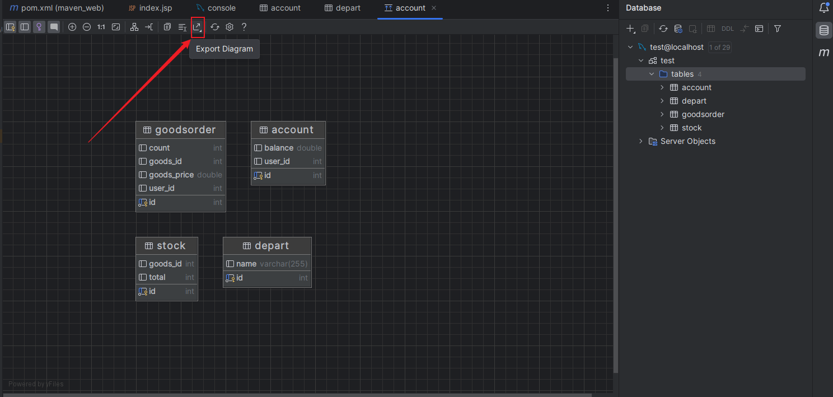Click the Zoom Out minus icon on diagram toolbar
Image resolution: width=833 pixels, height=397 pixels.
point(87,27)
